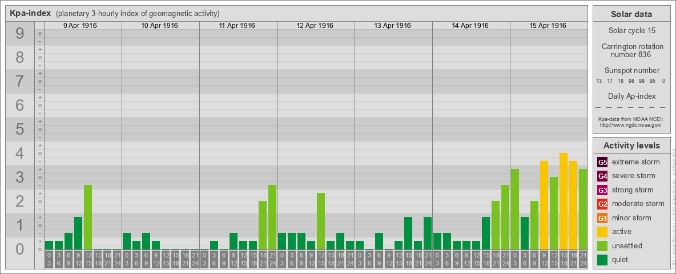
Task: Click the 15 Apr 21-24 green bar
Action: 582,209
